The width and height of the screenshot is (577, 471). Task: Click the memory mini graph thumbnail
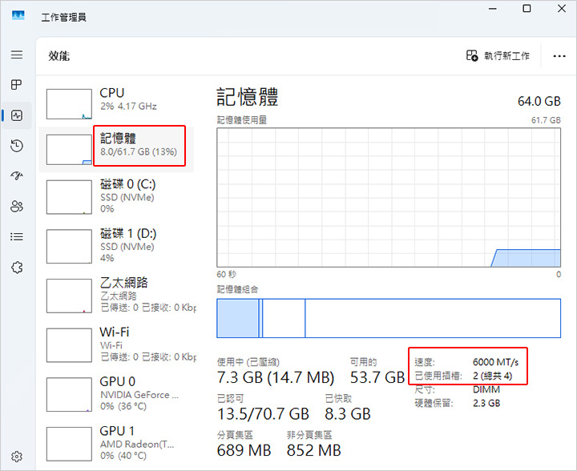coord(69,150)
